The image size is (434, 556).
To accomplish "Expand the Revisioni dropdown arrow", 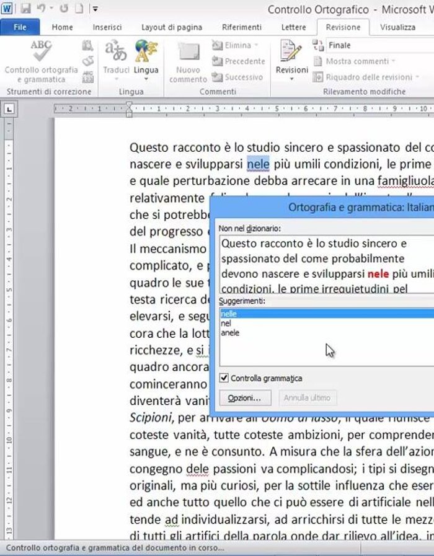I will pos(292,79).
